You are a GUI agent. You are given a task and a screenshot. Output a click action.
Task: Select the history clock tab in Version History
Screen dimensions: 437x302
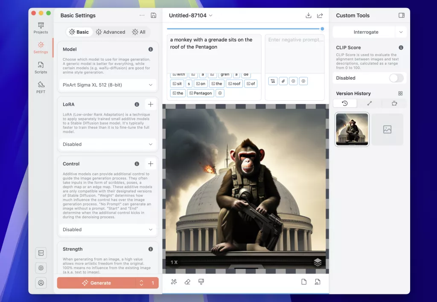[x=345, y=103]
